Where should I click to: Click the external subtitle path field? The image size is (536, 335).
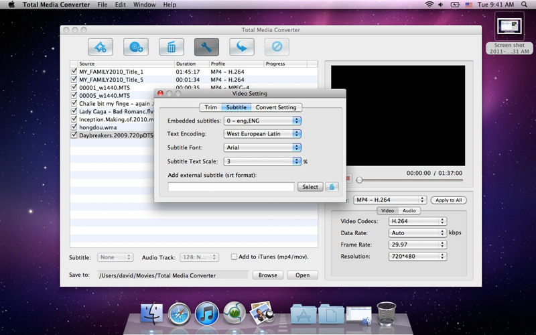(230, 187)
